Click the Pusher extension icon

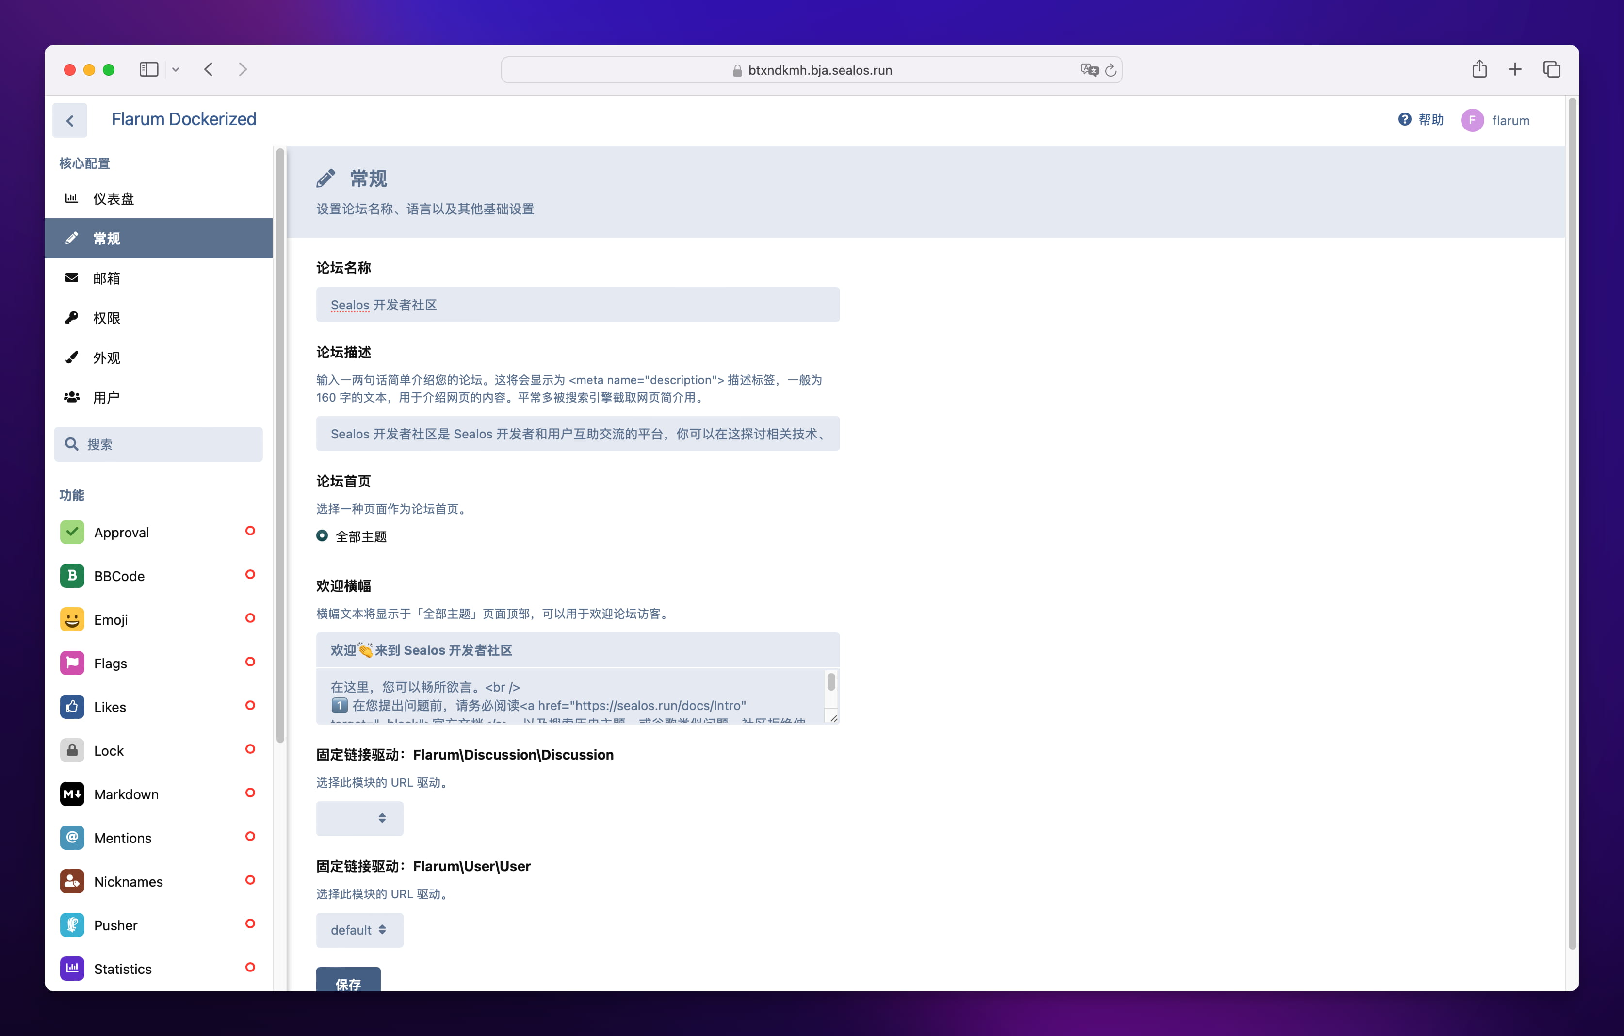tap(72, 925)
